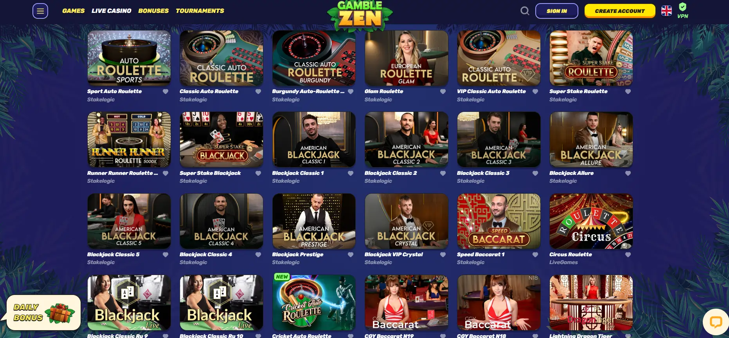The height and width of the screenshot is (338, 729).
Task: Open the Tournaments menu item
Action: 200,11
